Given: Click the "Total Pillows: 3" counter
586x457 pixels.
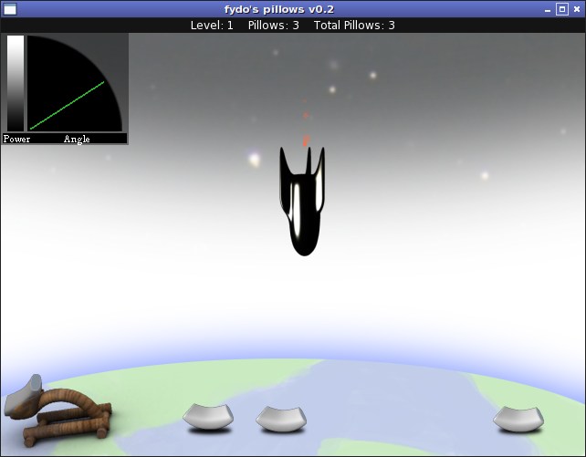Looking at the screenshot, I should click(354, 26).
